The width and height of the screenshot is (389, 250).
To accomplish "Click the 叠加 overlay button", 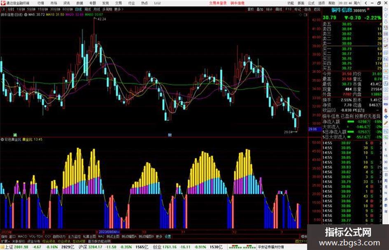I will click(x=260, y=9).
